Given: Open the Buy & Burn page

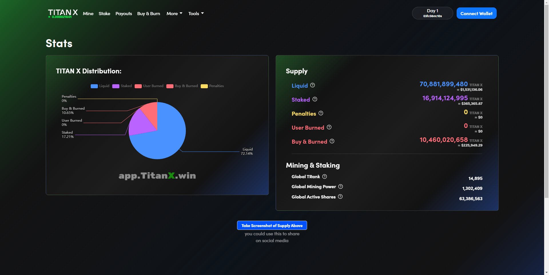Looking at the screenshot, I should tap(149, 13).
